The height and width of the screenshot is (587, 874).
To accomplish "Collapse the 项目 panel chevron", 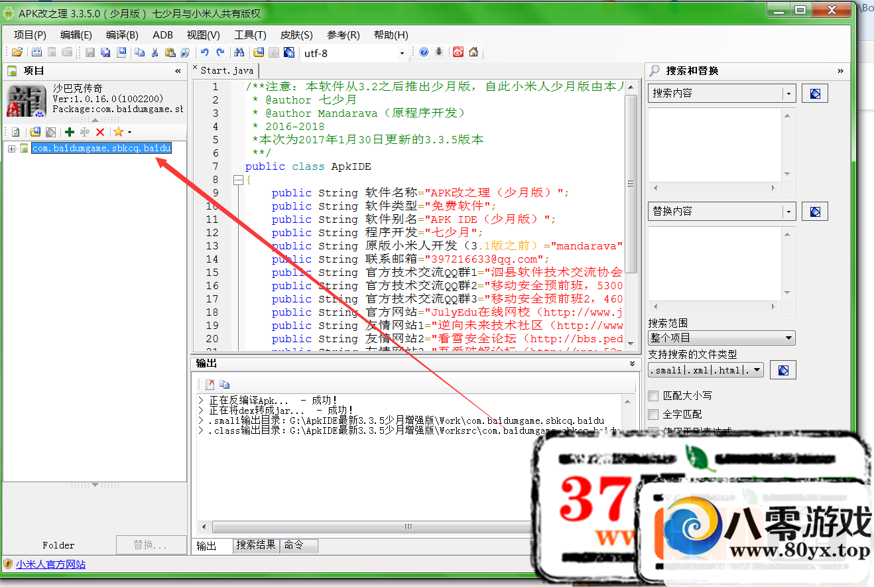I will click(x=178, y=71).
